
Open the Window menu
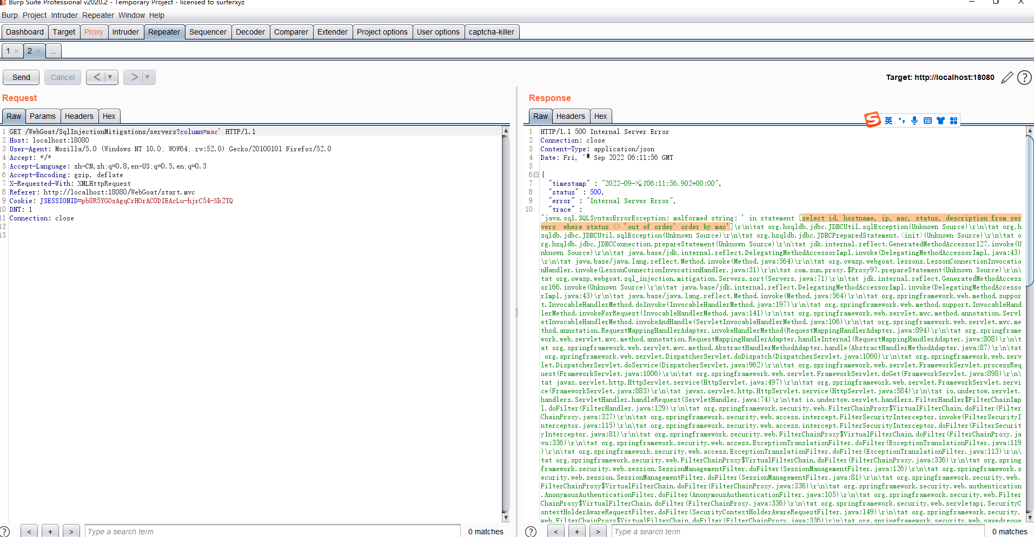pyautogui.click(x=131, y=15)
